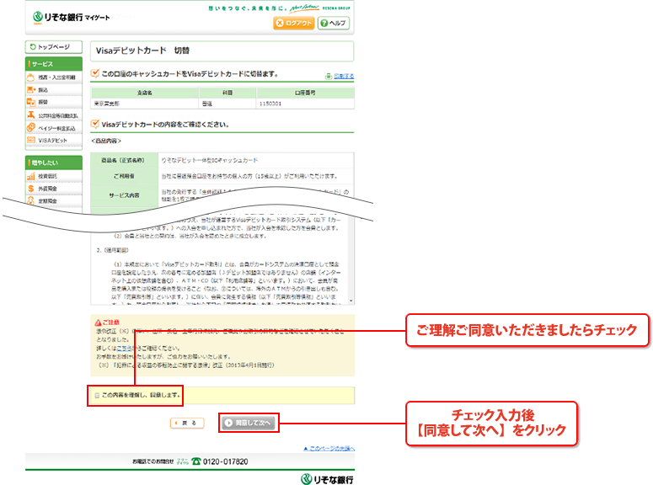
Task: Open 外貨預金 dollar icon item
Action: point(54,189)
